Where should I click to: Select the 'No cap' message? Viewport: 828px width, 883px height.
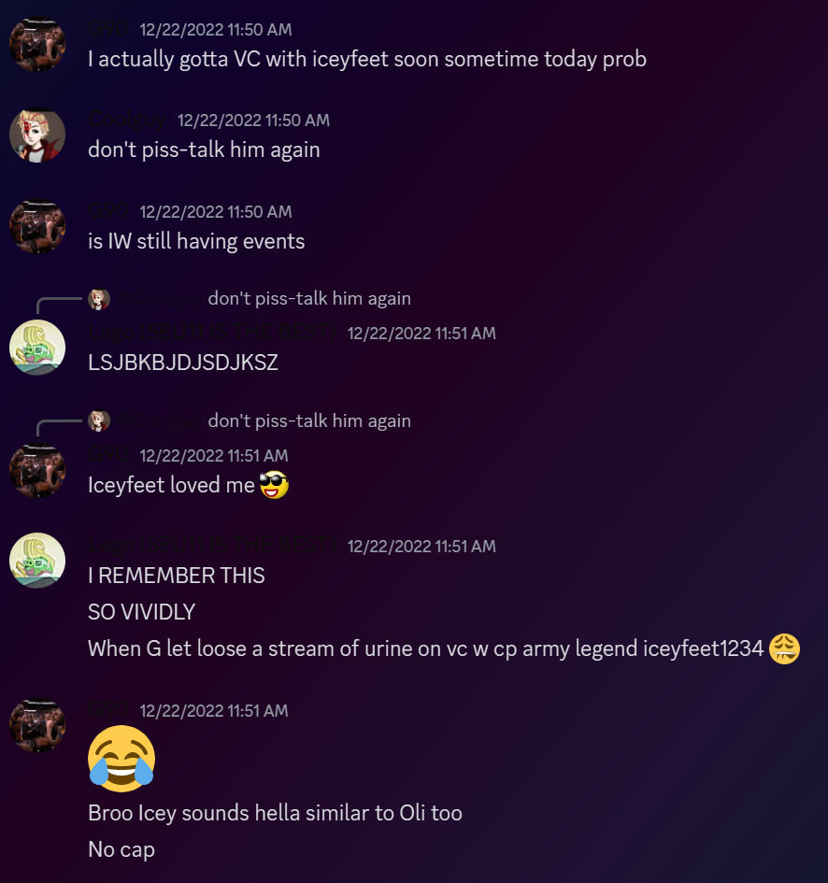(121, 849)
